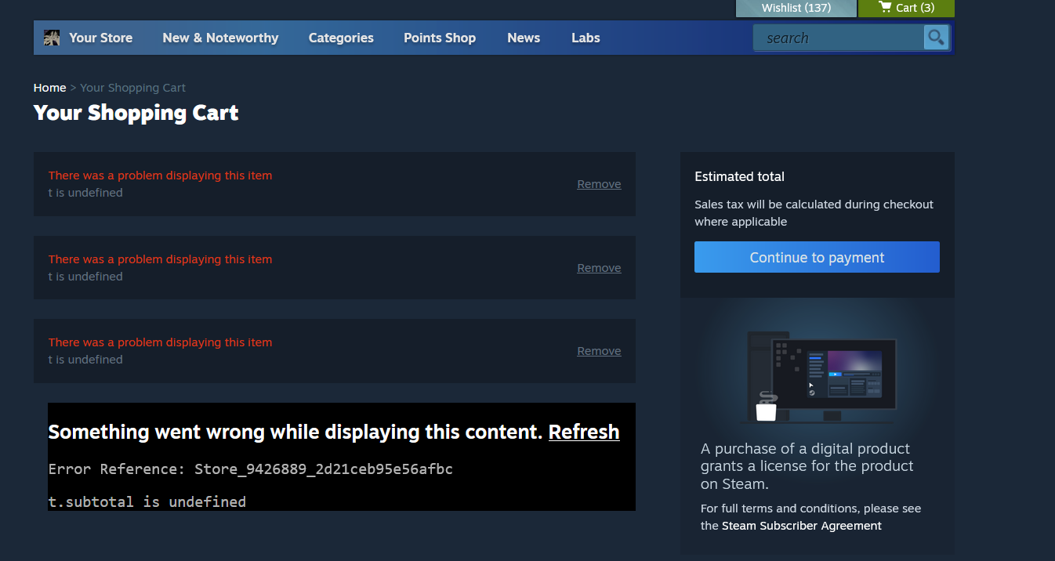The image size is (1055, 561).
Task: Remove the first cart item
Action: (x=599, y=184)
